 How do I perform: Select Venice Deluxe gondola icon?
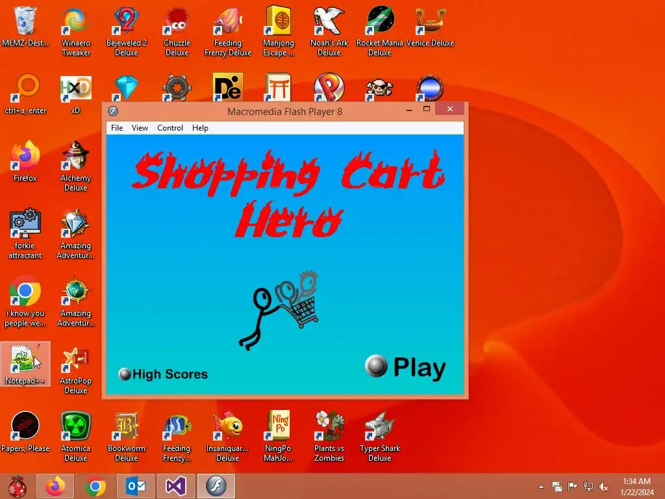coord(430,27)
